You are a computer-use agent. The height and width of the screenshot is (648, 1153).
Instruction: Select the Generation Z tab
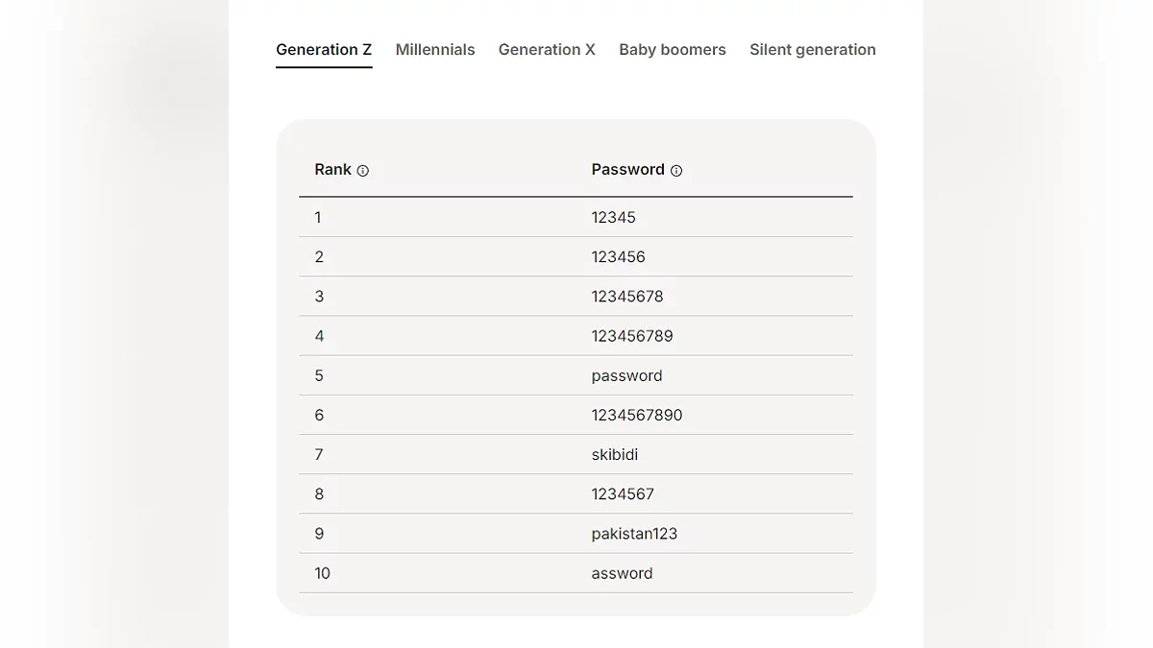click(x=324, y=50)
